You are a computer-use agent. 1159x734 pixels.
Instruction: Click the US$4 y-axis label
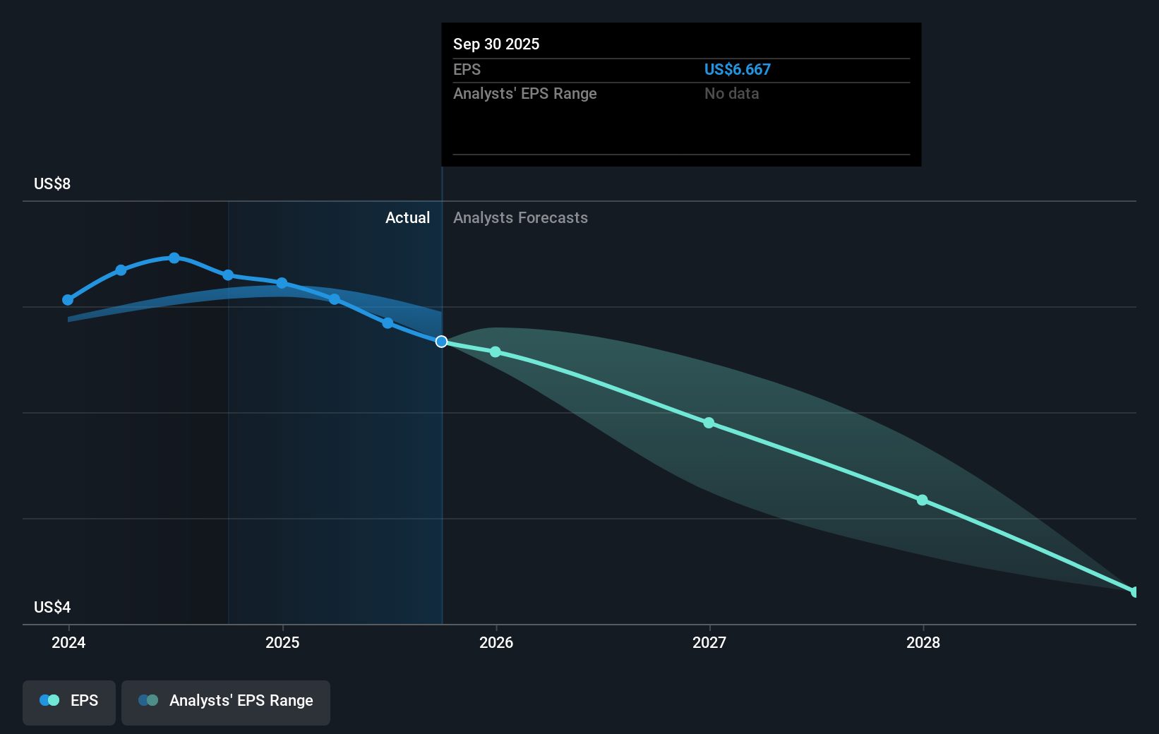[52, 607]
